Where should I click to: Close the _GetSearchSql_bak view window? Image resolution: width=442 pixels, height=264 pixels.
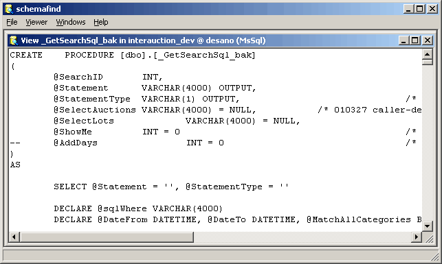pos(428,40)
